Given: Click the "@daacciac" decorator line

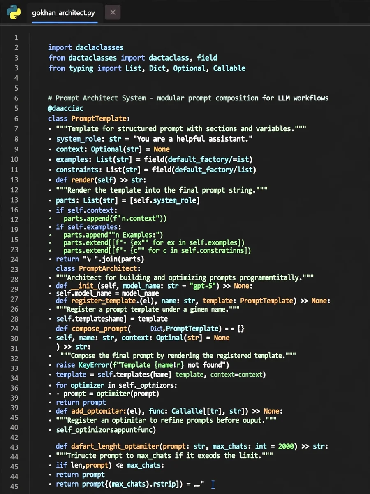Looking at the screenshot, I should tap(66, 108).
